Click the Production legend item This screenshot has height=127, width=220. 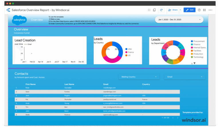(197, 54)
